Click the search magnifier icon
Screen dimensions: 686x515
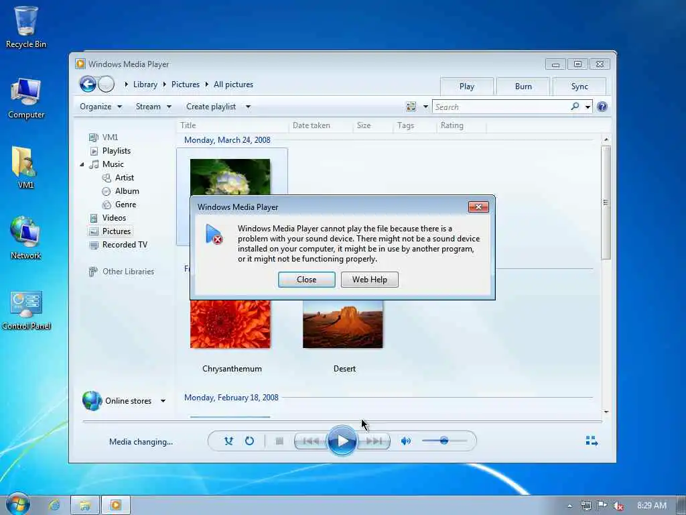(575, 107)
